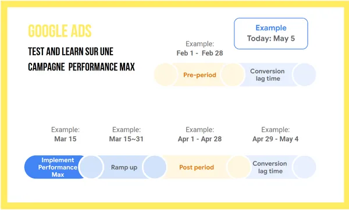Click the yellow circle right of Pre-period
The height and width of the screenshot is (210, 349).
[233, 74]
